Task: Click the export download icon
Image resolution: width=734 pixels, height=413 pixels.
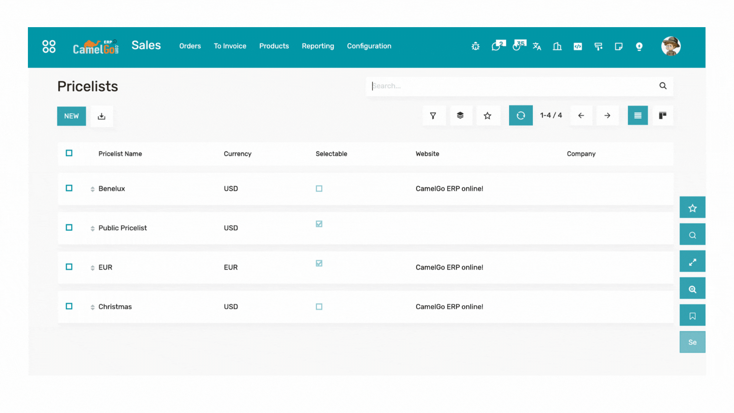Action: [101, 116]
